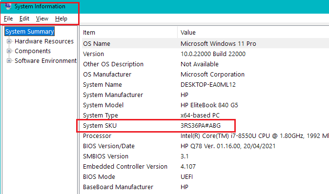Select the Version row label

point(93,54)
